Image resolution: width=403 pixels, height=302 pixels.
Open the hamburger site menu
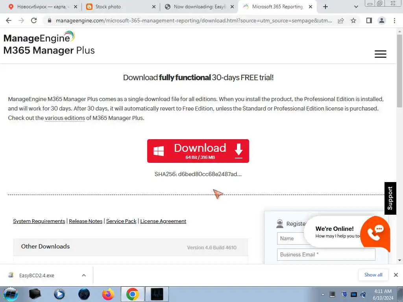click(x=381, y=54)
